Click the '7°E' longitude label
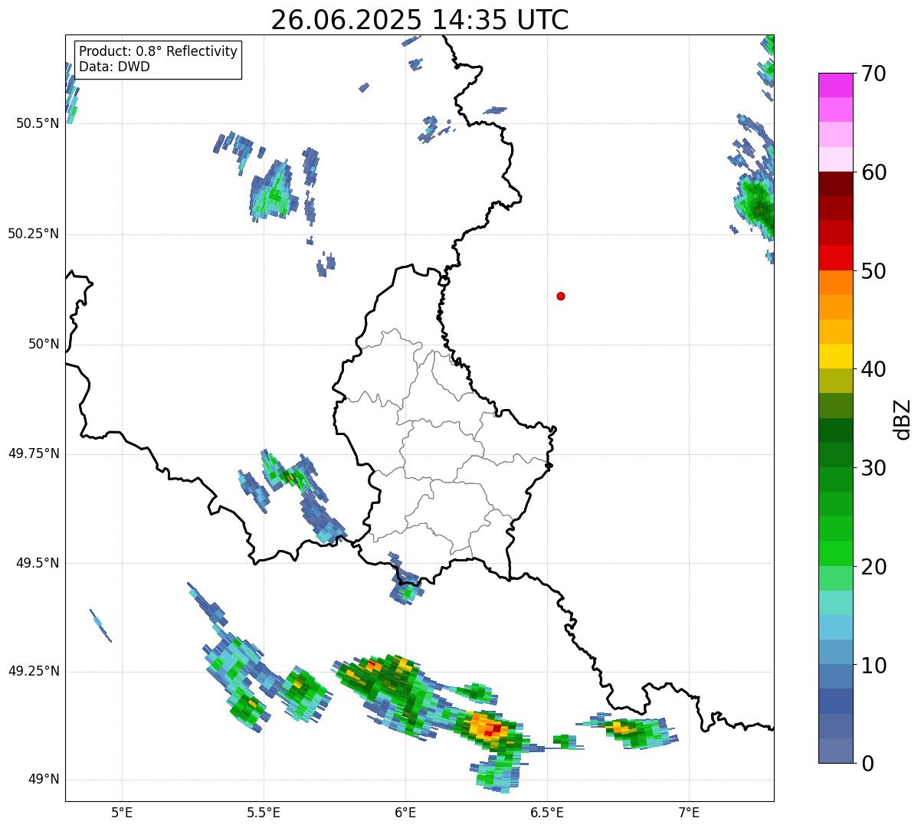This screenshot has width=921, height=828. point(689,813)
